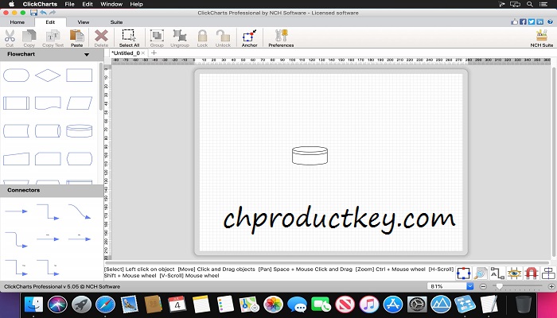557x318 pixels.
Task: Toggle the anchor points square button
Action: coord(463,273)
